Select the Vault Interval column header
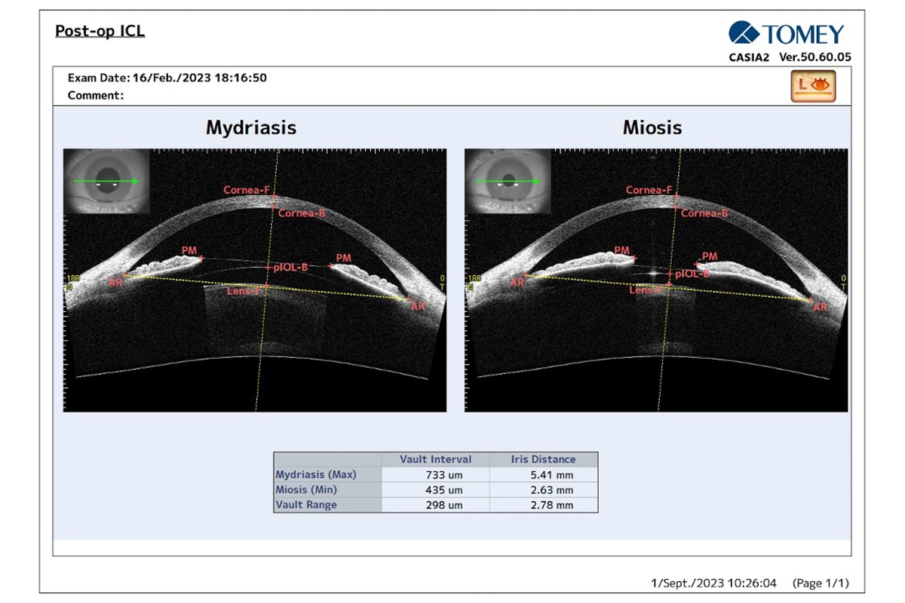This screenshot has width=905, height=603. click(436, 459)
